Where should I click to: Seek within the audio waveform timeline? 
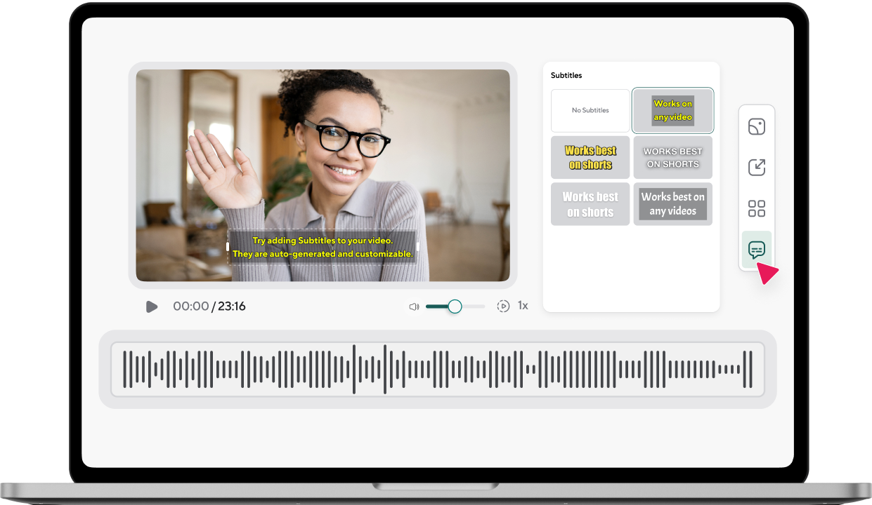coord(437,369)
